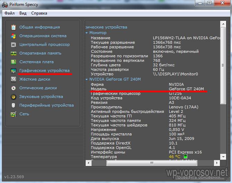Click the RAM stick icon for Оперативная память
The width and height of the screenshot is (232, 183).
[14, 53]
